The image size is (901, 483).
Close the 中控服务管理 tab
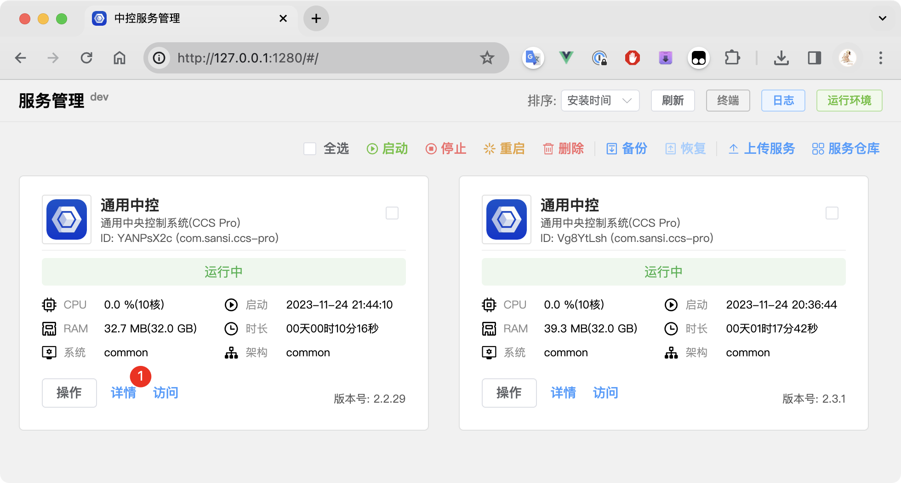tap(283, 18)
